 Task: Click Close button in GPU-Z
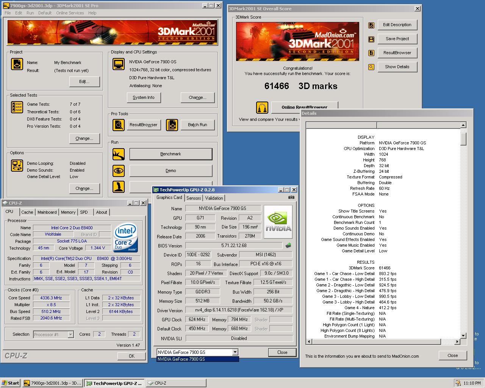pos(282,352)
